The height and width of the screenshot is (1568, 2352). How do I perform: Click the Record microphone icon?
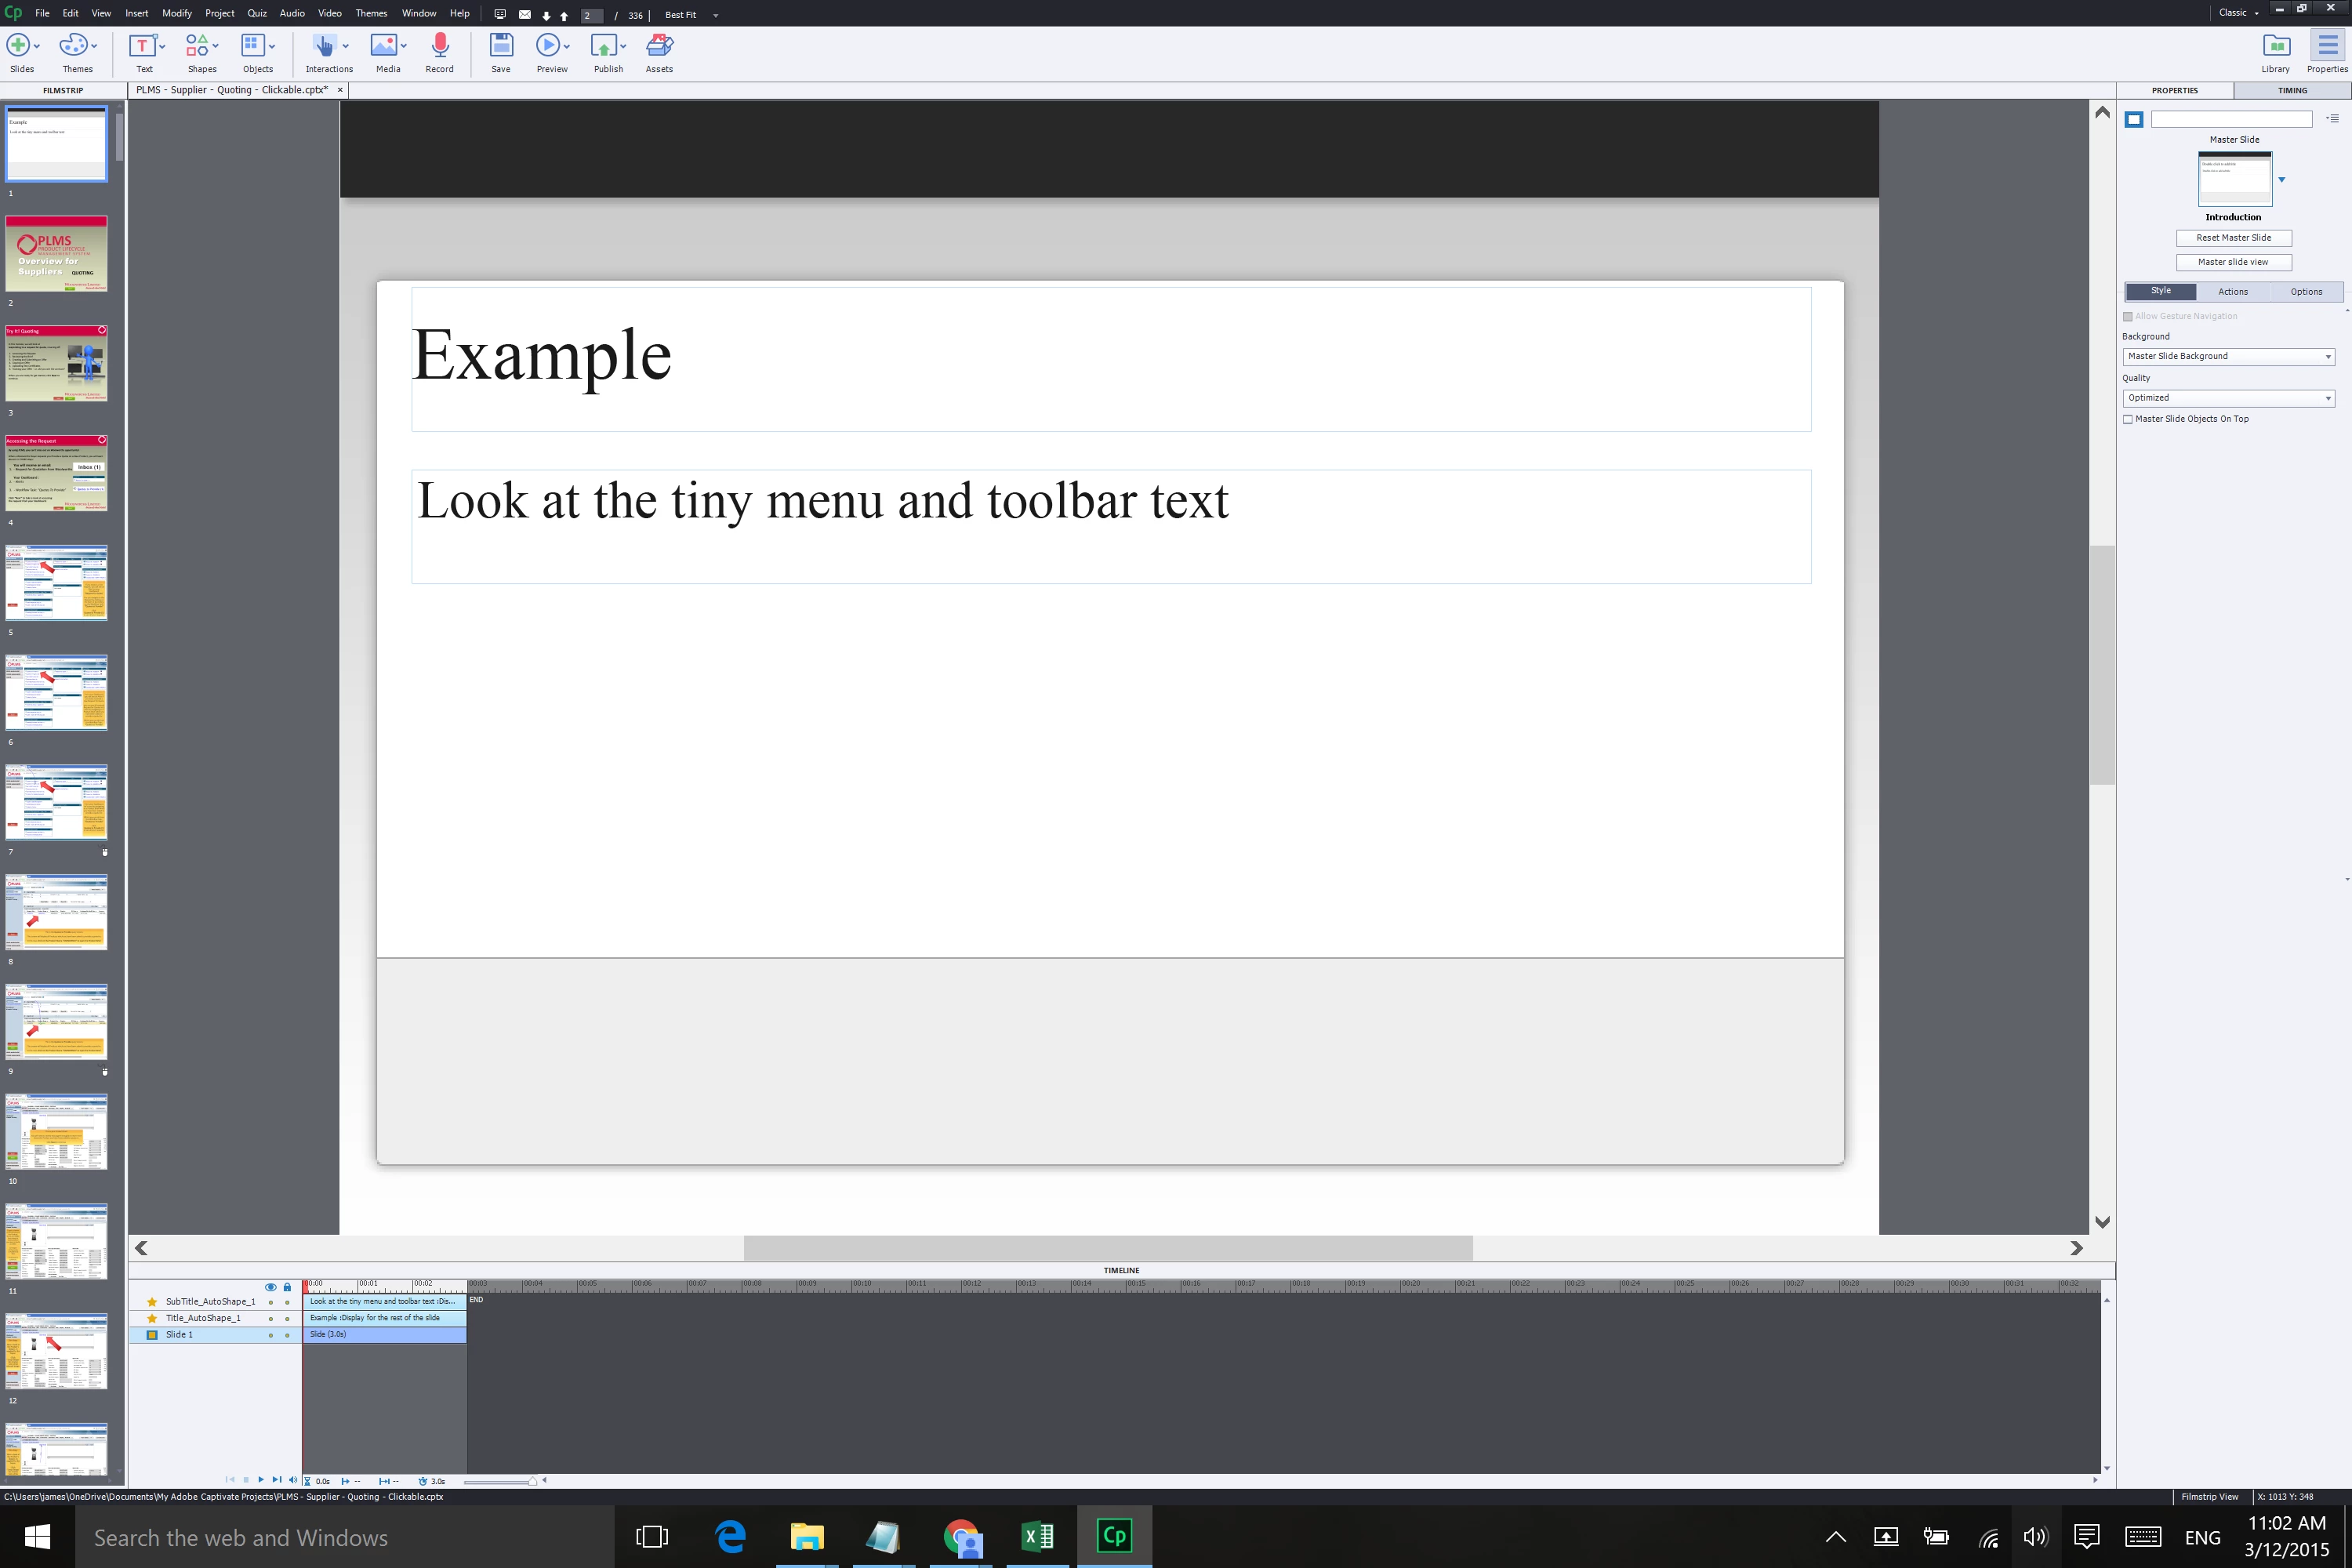click(x=439, y=46)
